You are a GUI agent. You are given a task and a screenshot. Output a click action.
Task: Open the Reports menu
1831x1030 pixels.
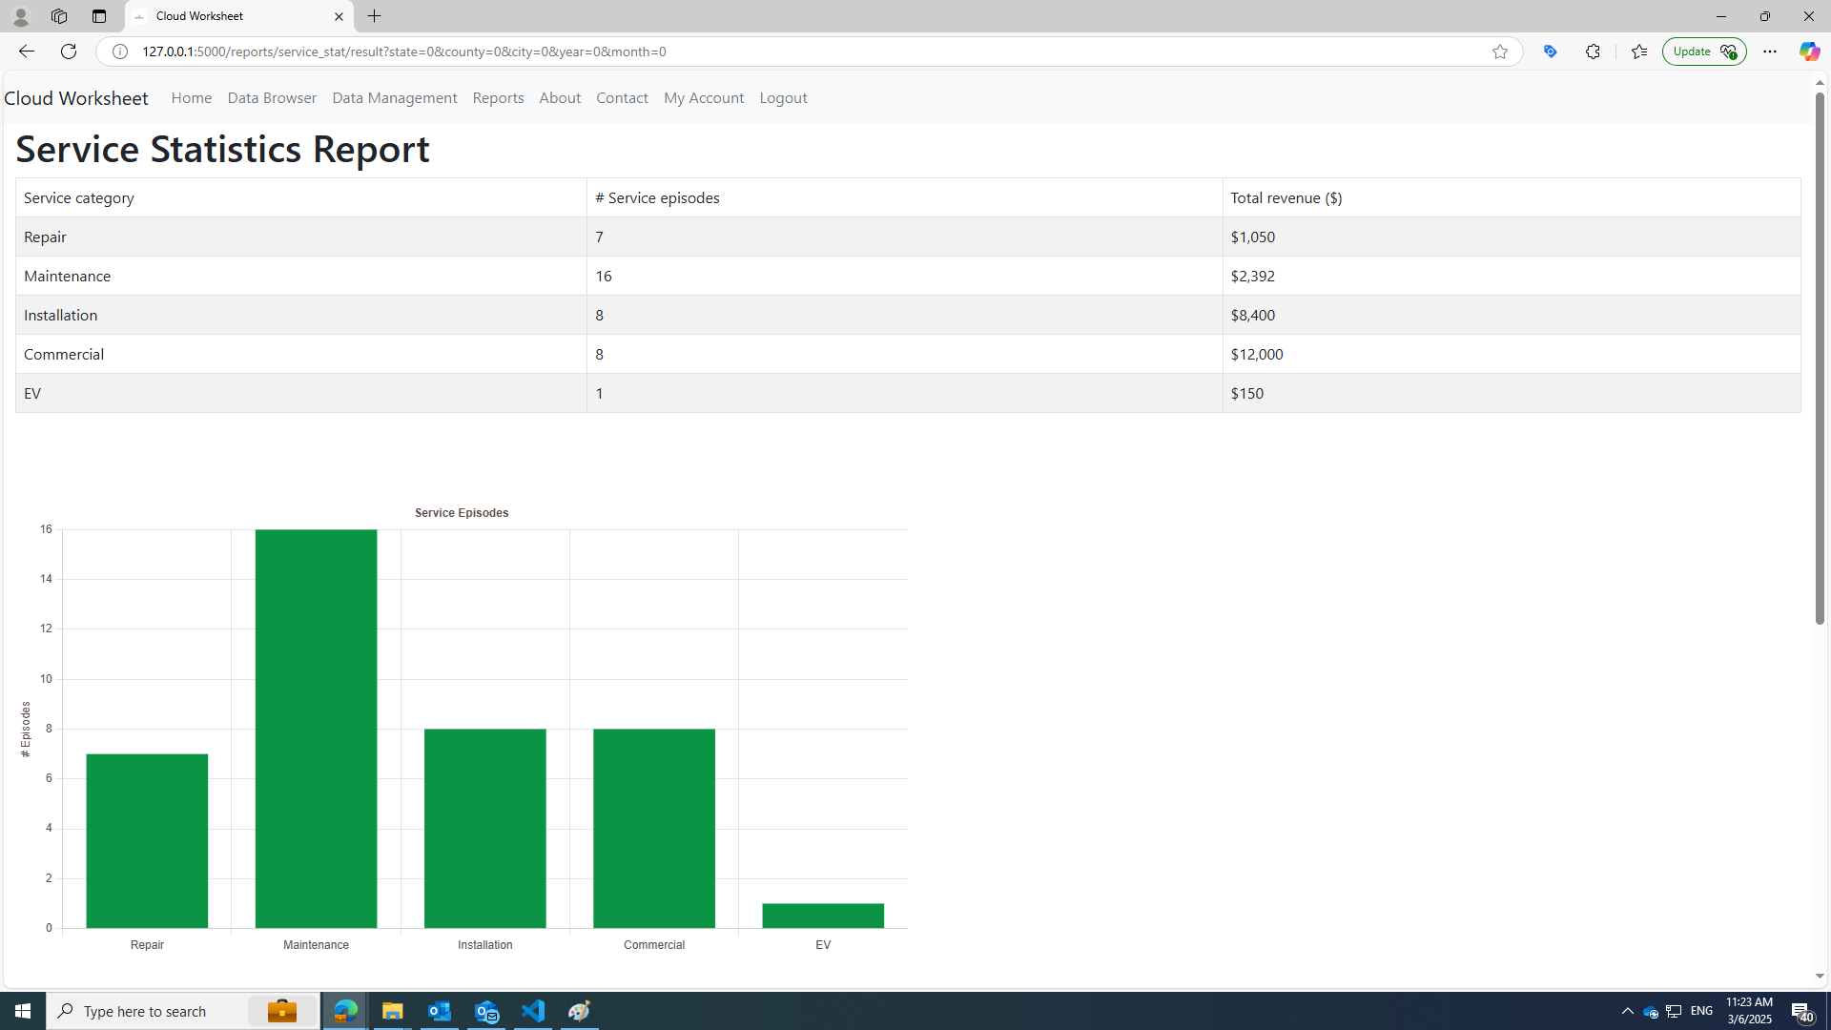[x=498, y=97]
